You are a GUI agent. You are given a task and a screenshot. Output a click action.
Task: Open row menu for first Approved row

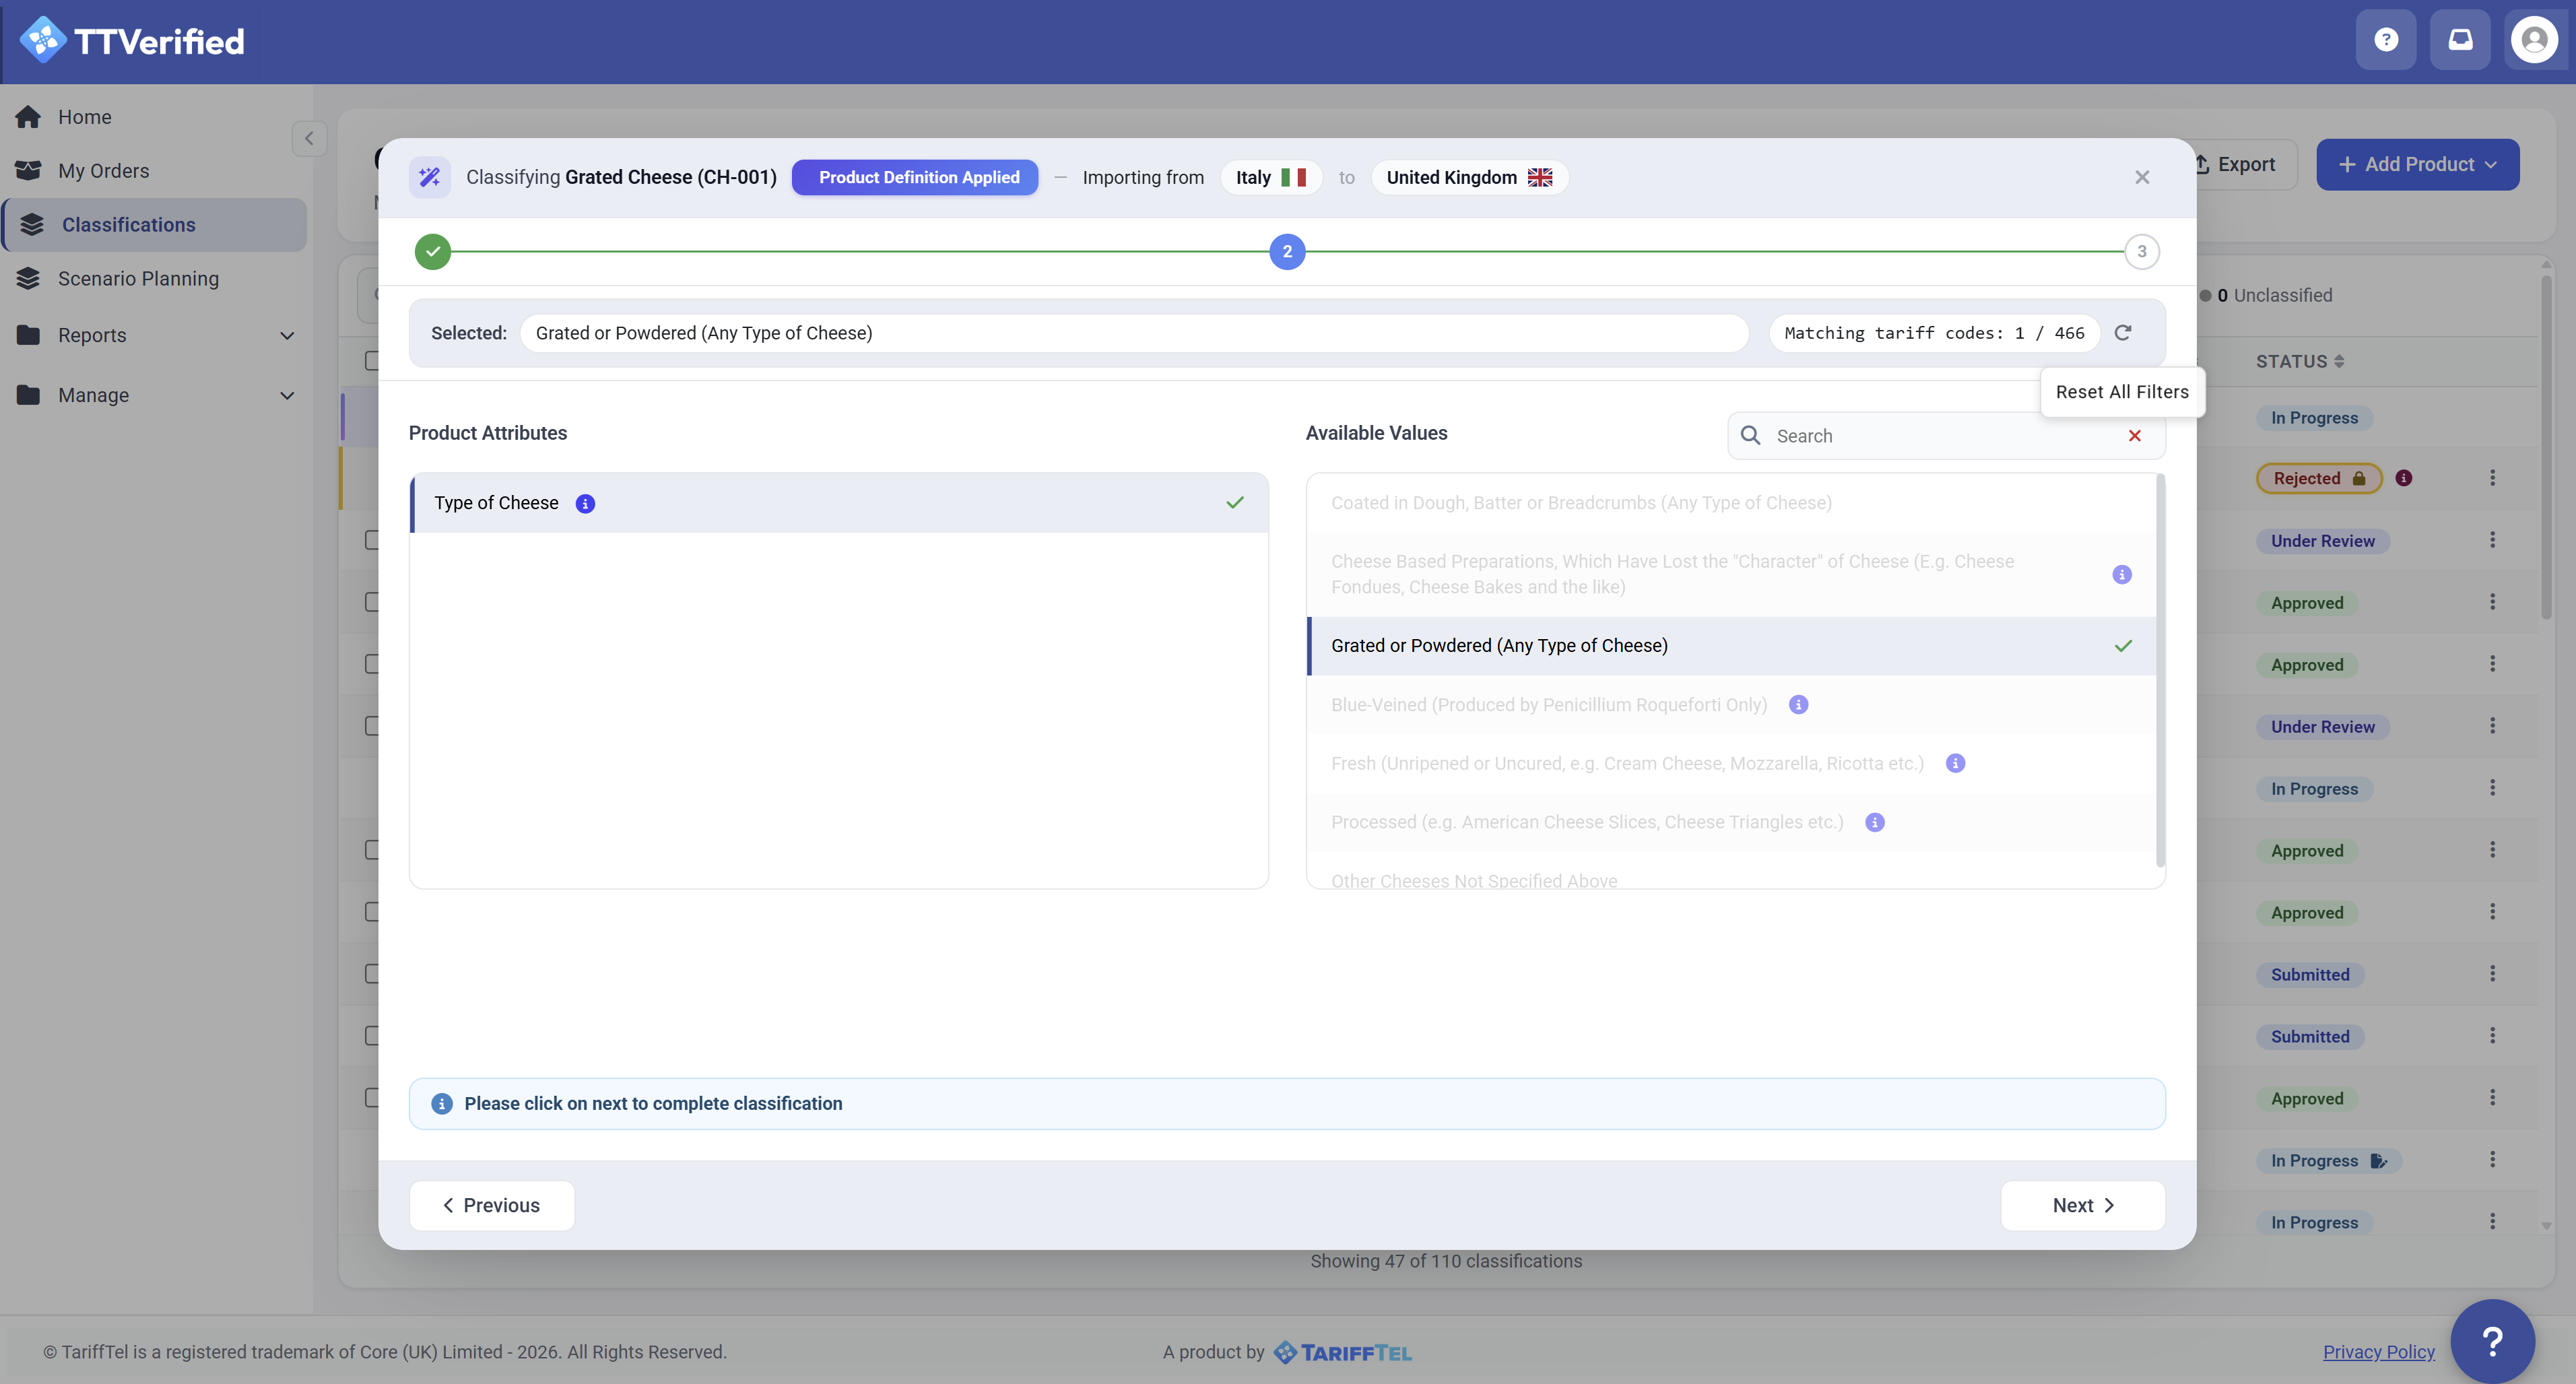2492,602
